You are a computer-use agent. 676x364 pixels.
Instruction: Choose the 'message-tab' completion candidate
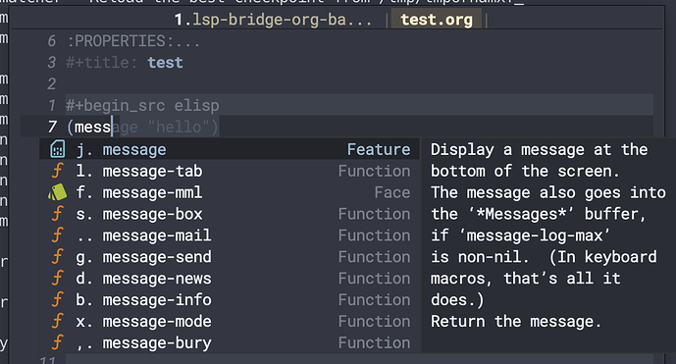click(x=230, y=171)
